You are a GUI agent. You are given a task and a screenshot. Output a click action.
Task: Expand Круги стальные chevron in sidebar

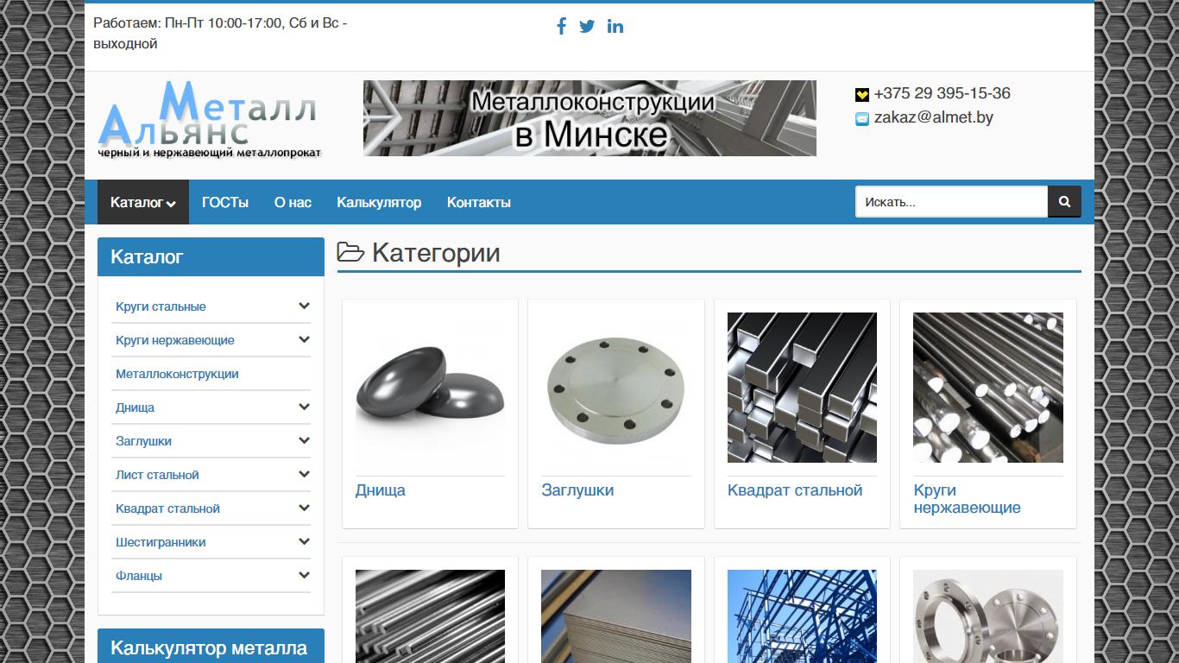tap(304, 306)
